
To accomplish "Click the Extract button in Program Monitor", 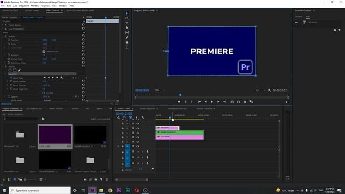I will (238, 102).
